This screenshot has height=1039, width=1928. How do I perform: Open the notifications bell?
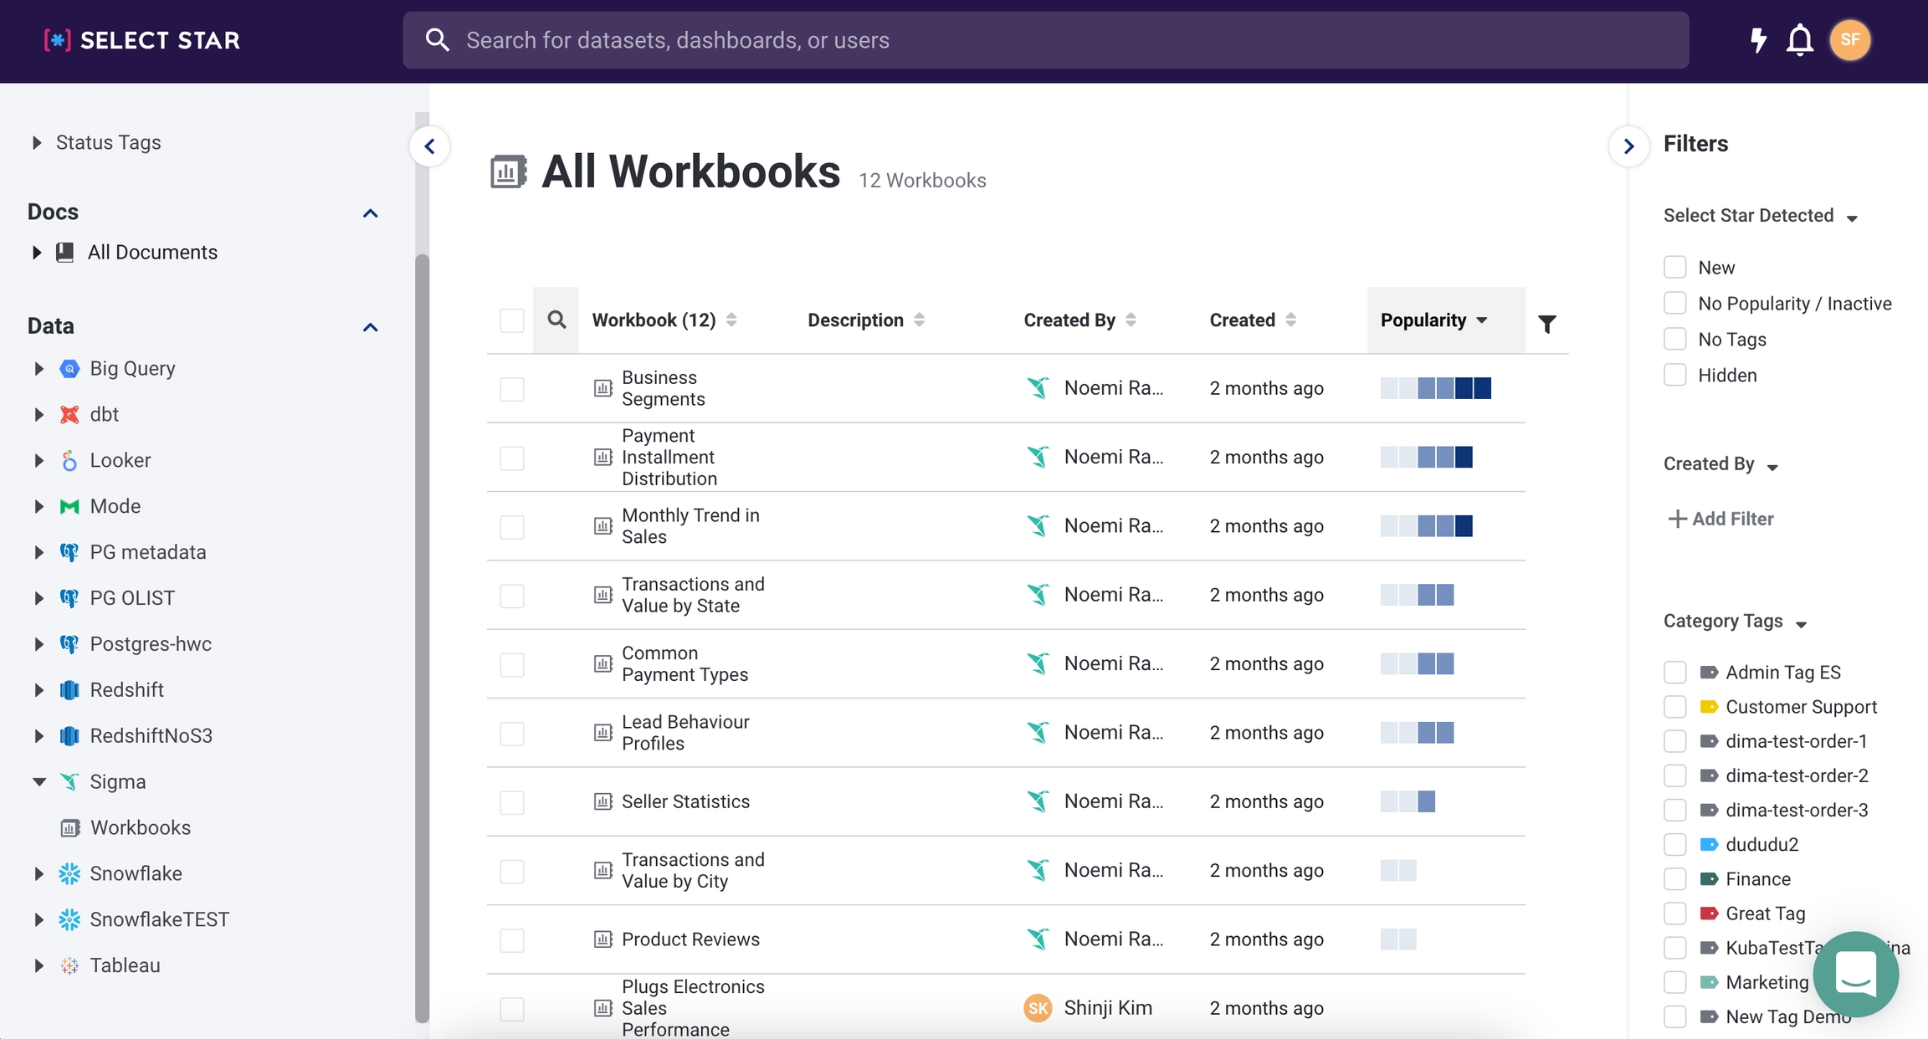tap(1799, 39)
